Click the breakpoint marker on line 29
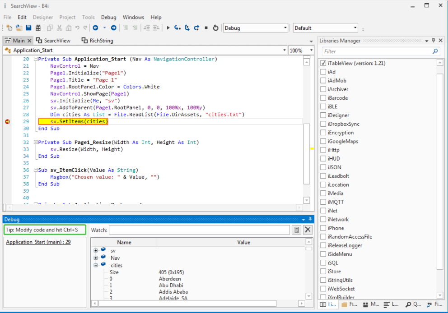448x313 pixels. 7,122
